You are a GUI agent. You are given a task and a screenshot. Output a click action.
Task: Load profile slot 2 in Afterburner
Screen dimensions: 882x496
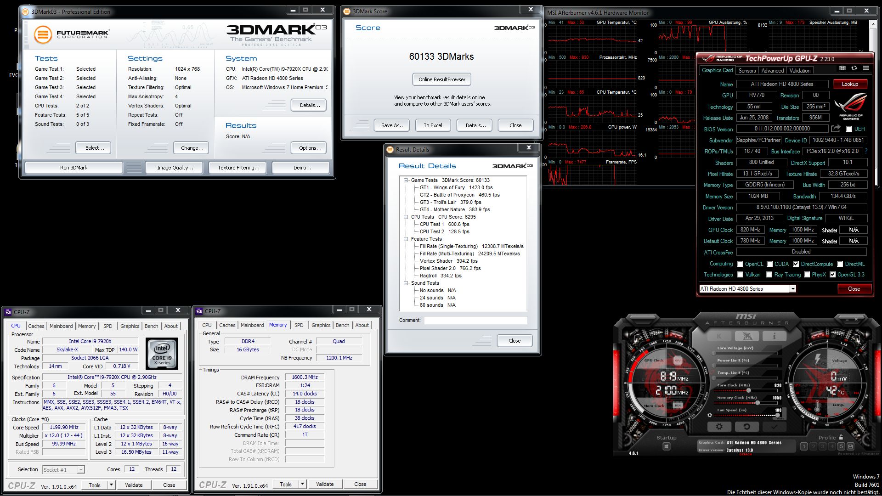tap(813, 446)
